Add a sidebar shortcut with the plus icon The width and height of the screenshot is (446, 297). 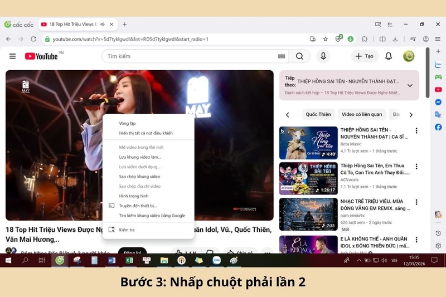[x=438, y=51]
